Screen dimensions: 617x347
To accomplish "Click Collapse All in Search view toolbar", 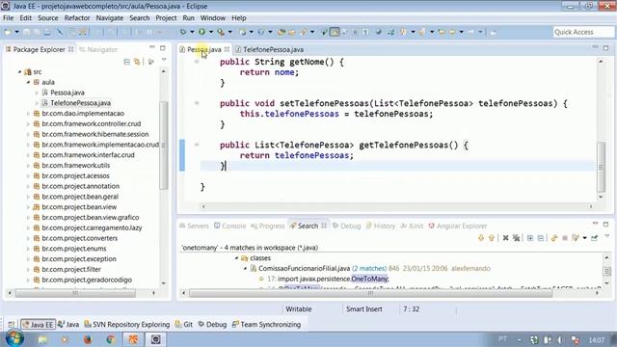I will point(540,238).
